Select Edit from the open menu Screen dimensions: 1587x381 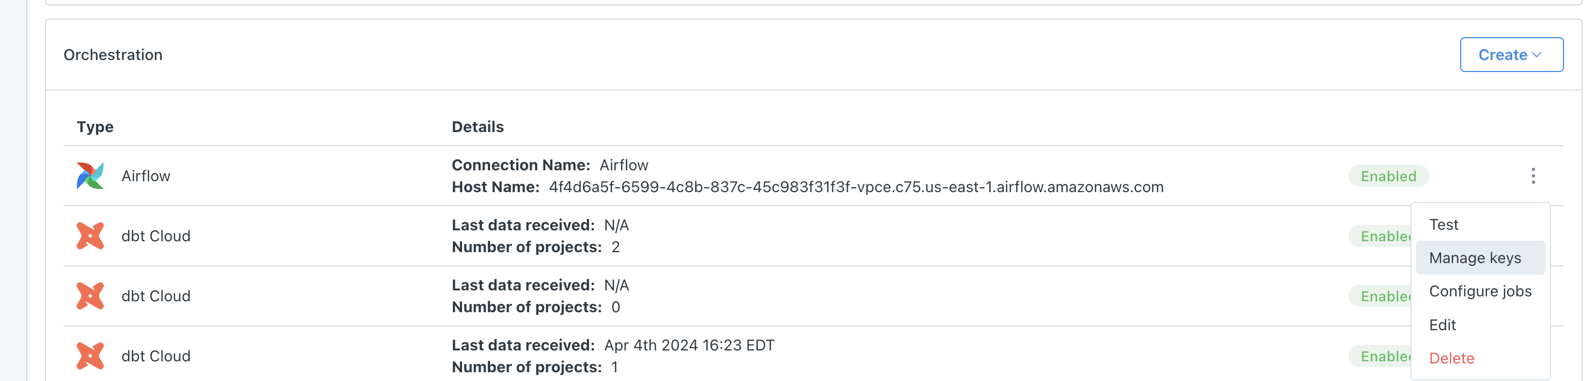(x=1443, y=324)
